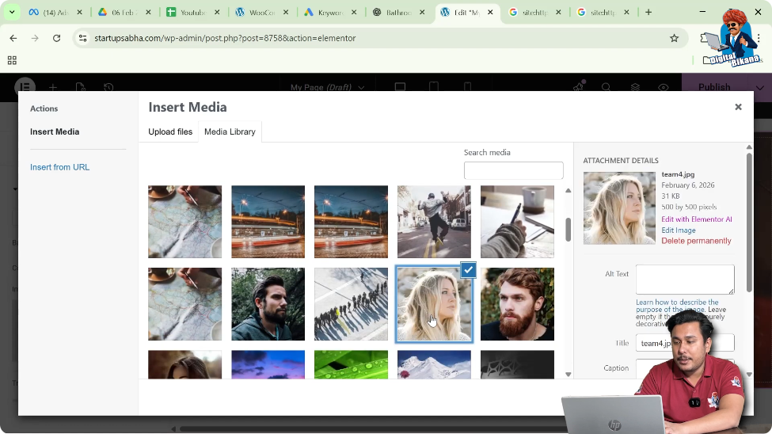Add element with Elementor plus icon

pos(53,87)
